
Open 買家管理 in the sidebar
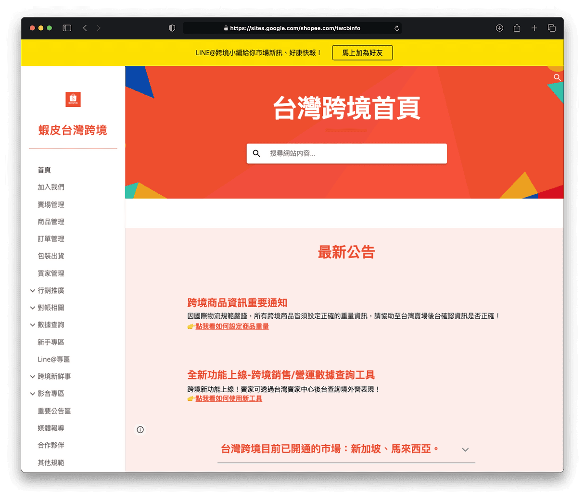coord(51,273)
